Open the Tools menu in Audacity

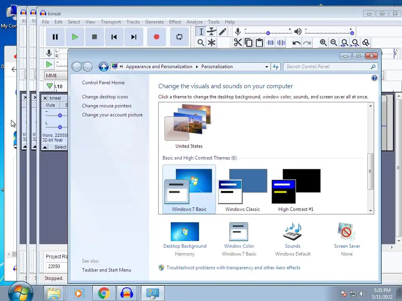click(214, 22)
